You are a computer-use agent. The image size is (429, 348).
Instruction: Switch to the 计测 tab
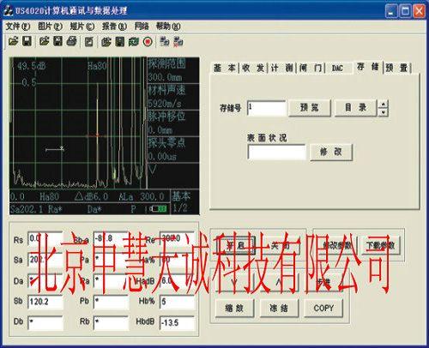tap(281, 68)
